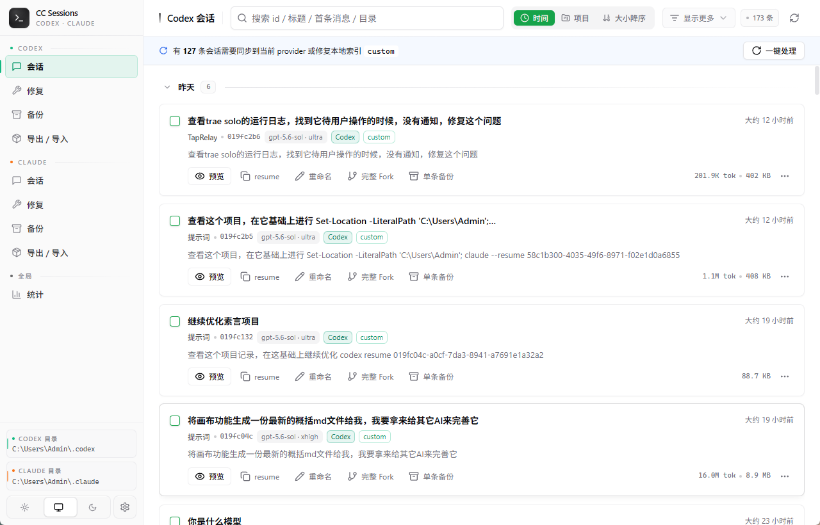This screenshot has height=525, width=820.
Task: Click the TapRelay project label
Action: (202, 137)
